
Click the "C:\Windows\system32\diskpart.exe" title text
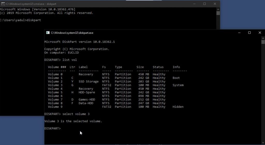point(72,33)
